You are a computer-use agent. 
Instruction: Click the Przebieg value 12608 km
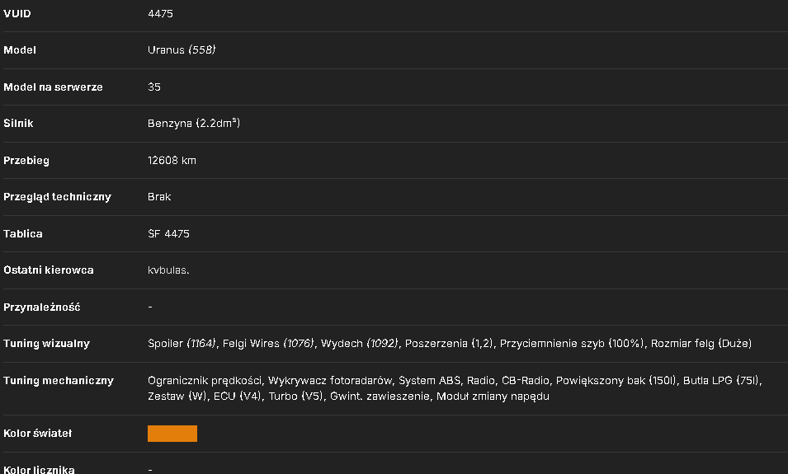172,160
